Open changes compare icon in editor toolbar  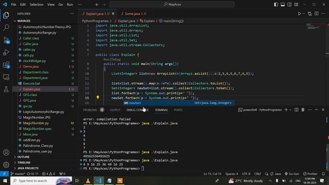tap(309, 14)
